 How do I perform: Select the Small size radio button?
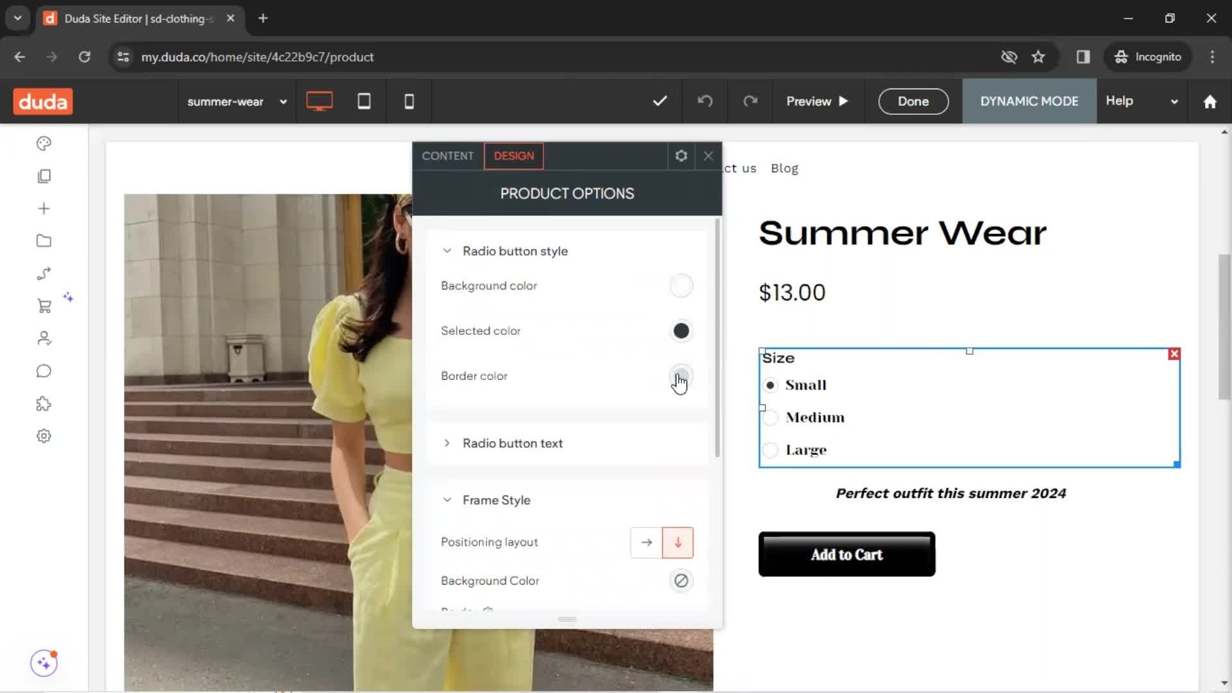[x=770, y=385]
